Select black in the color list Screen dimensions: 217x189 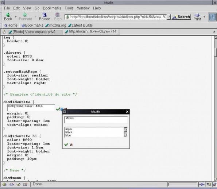tap(69, 132)
